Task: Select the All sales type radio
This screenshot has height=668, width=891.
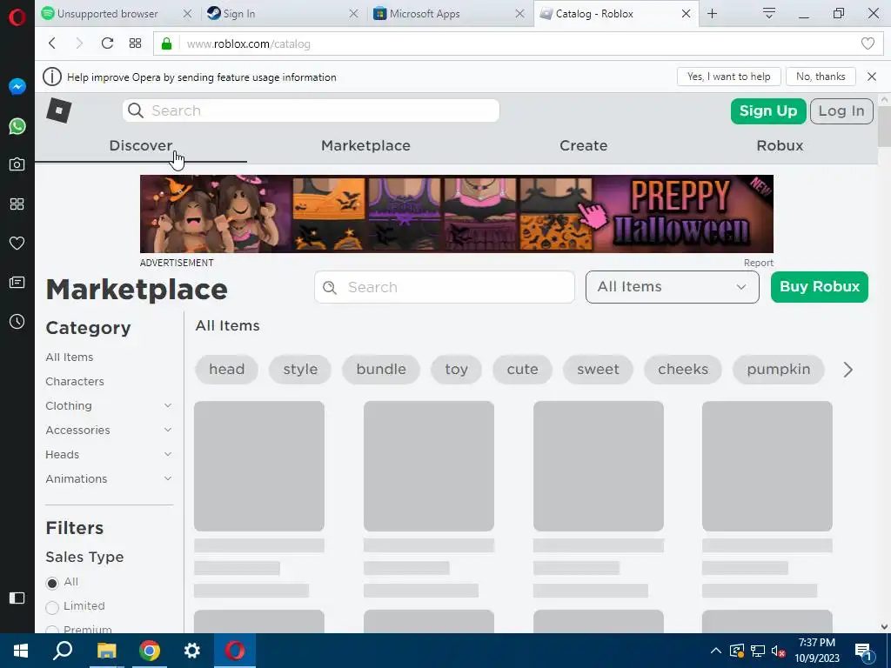Action: 52,583
